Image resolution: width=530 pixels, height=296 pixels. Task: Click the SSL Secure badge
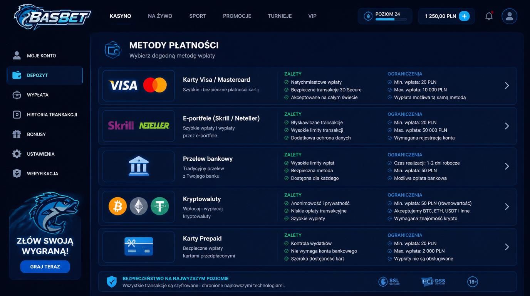click(389, 282)
